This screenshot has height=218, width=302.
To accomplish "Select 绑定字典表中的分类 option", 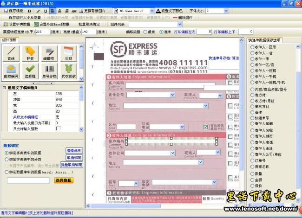I will pyautogui.click(x=7, y=160).
